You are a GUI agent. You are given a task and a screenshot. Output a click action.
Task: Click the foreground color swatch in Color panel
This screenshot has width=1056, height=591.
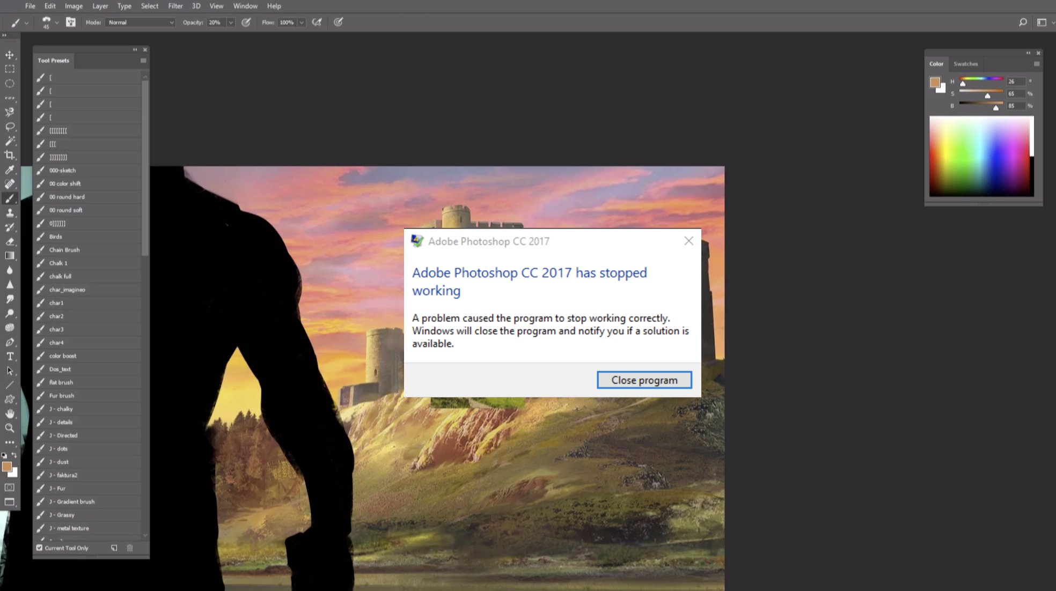(x=935, y=82)
